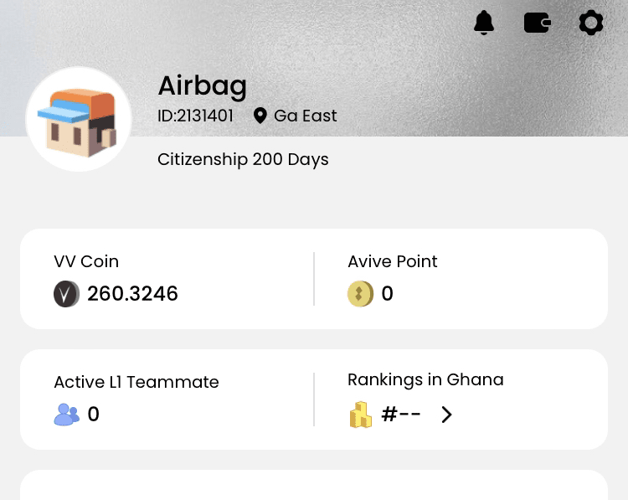Click the #-- ranking value
This screenshot has width=628, height=500.
coord(400,414)
